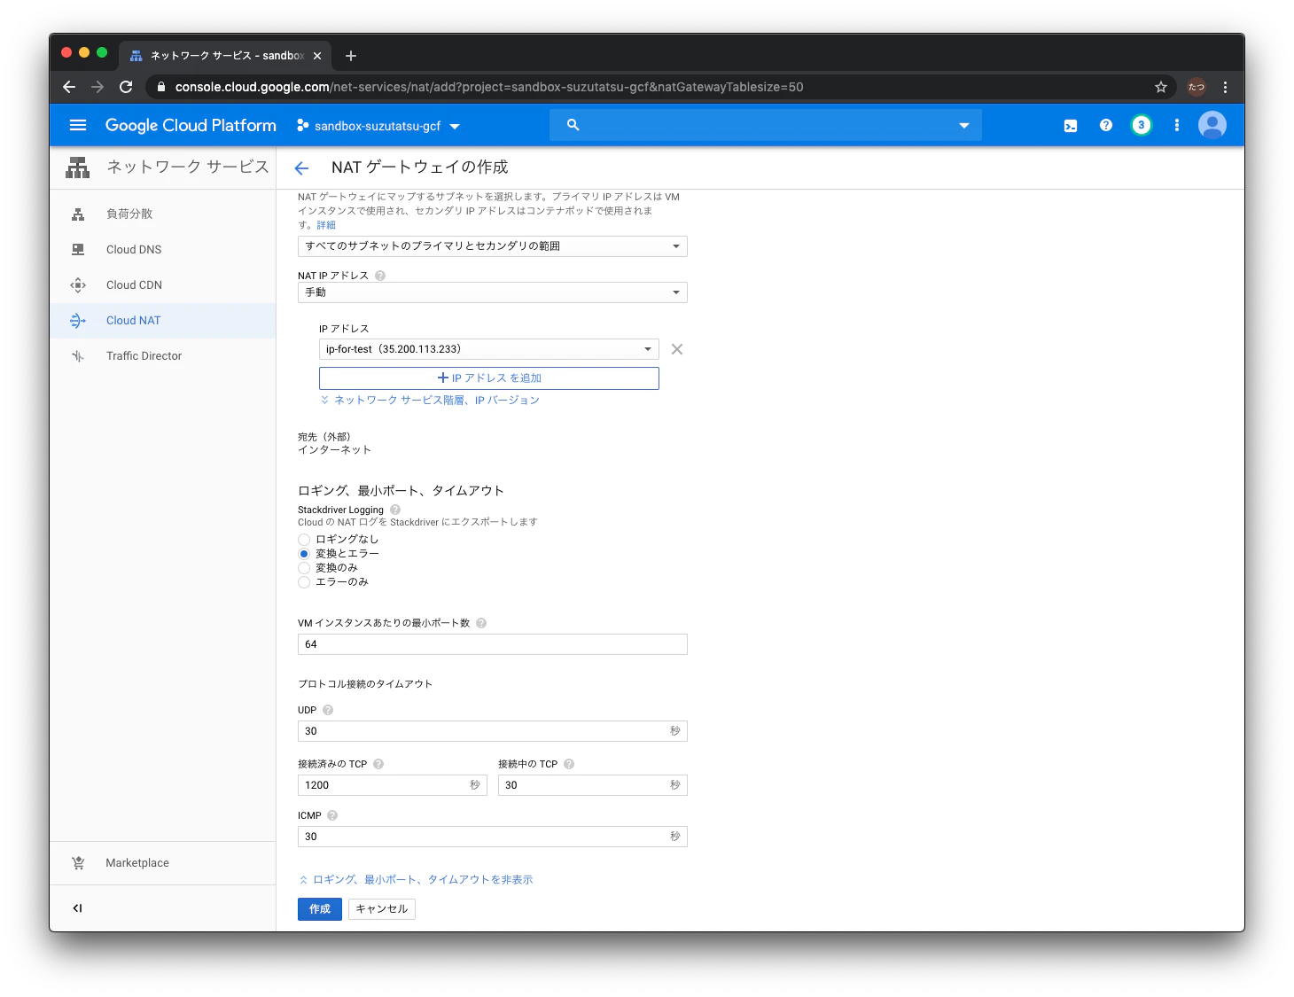Screen dimensions: 1294x997
Task: Open the user account avatar
Action: click(x=1212, y=125)
